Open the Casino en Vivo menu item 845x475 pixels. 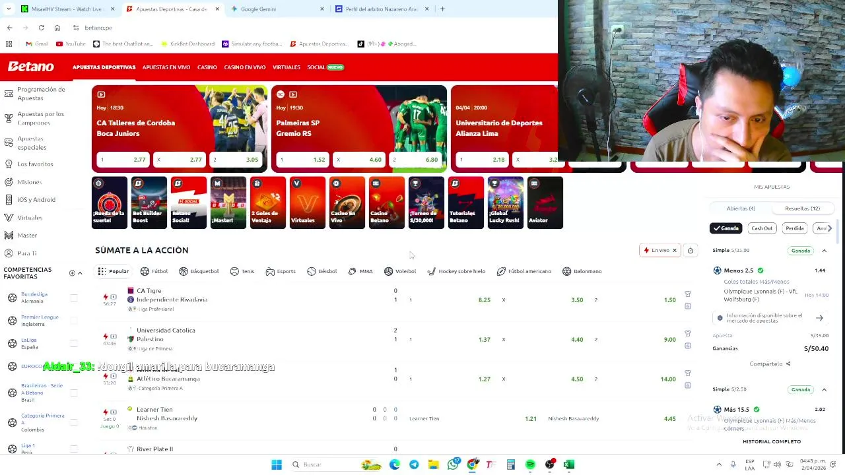tap(244, 67)
